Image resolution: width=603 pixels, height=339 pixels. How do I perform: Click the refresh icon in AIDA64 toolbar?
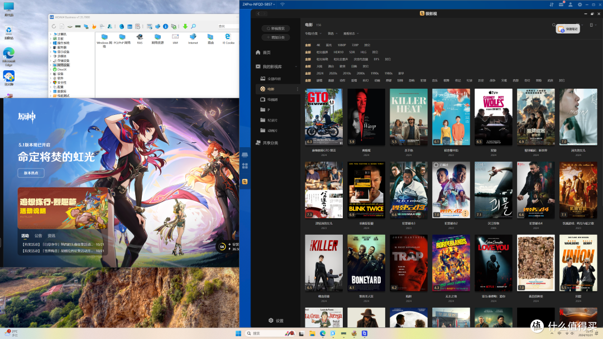coord(54,27)
